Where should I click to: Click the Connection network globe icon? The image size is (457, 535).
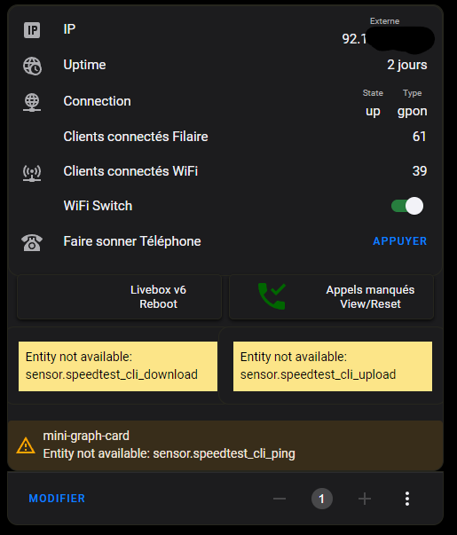pos(32,102)
